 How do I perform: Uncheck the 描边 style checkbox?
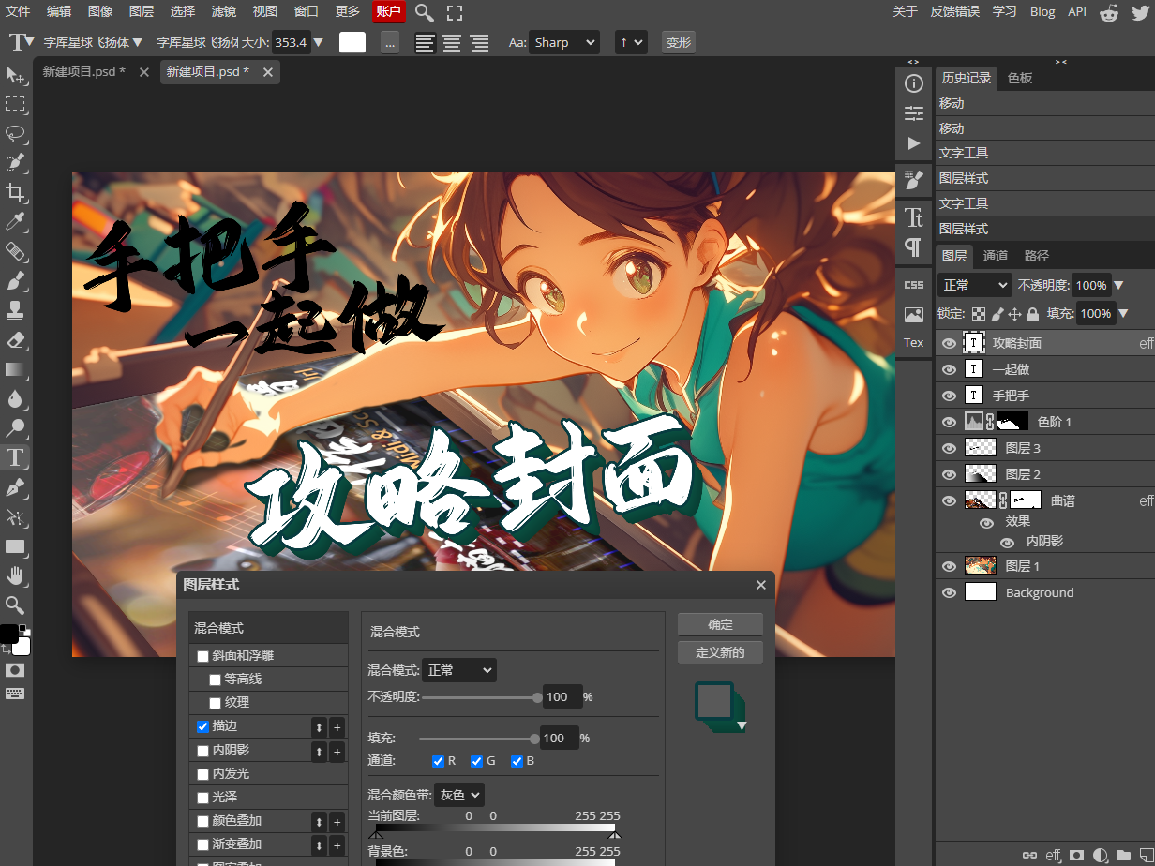point(202,726)
